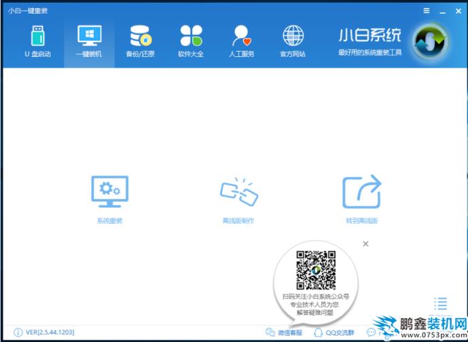Screen dimensions: 468x342
Task: Click the 扫码关注小白系统公众号 text
Action: (316, 297)
